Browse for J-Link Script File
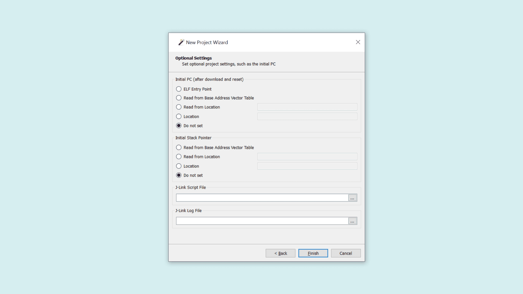This screenshot has width=523, height=294. pyautogui.click(x=352, y=198)
